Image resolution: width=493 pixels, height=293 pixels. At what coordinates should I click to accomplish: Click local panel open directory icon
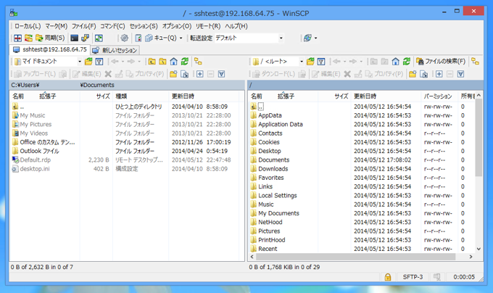(88, 62)
